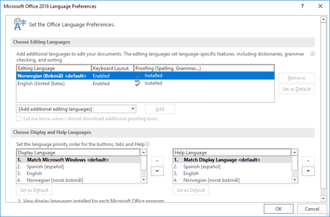Click the Remove editing language button
Viewport: 330px width, 217px height.
[296, 78]
